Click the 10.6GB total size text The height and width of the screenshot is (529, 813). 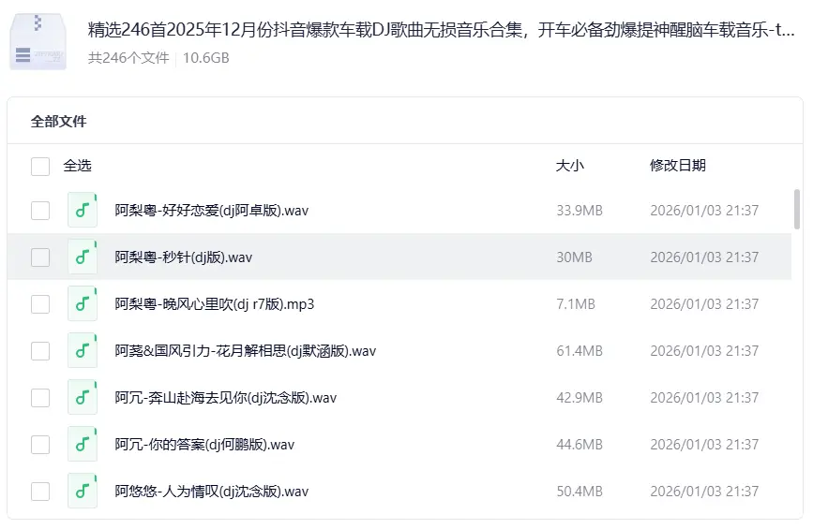point(206,58)
